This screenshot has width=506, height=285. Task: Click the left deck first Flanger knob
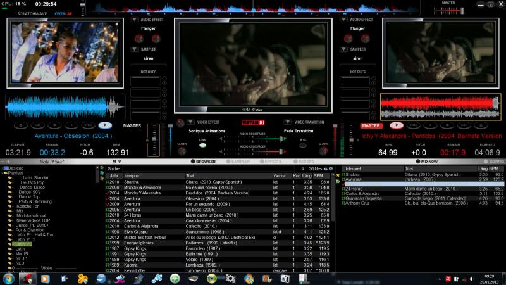coord(139,39)
